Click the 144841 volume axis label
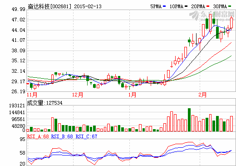Screen dimensions: 236x166 (17, 112)
